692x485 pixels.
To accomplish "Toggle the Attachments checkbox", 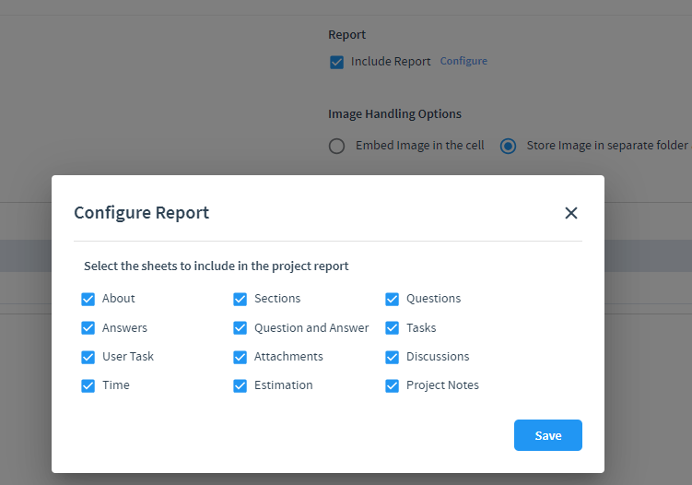I will pyautogui.click(x=240, y=357).
